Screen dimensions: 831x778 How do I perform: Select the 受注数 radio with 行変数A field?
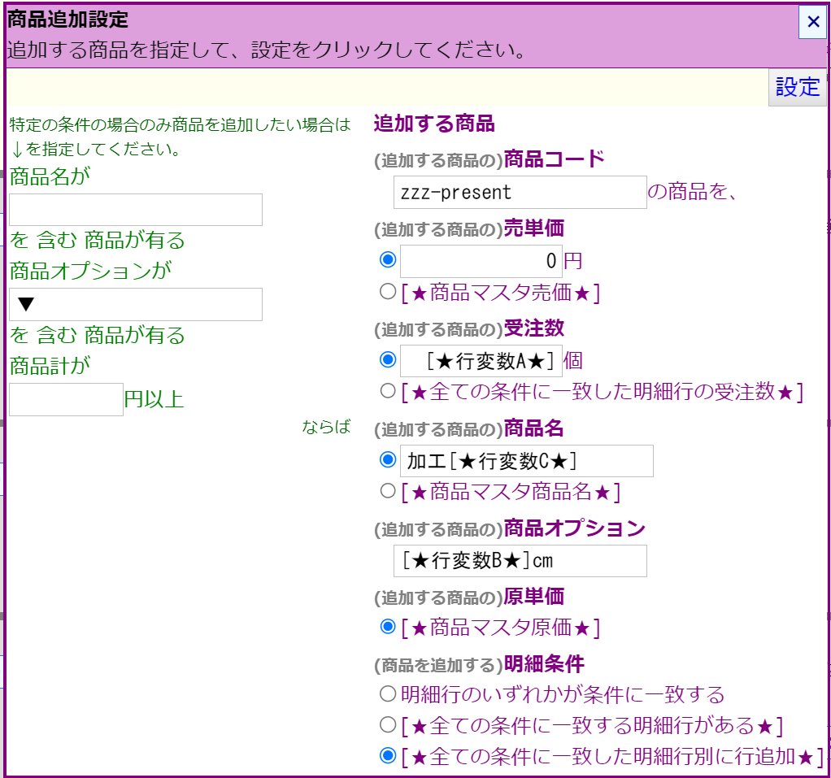pos(388,359)
